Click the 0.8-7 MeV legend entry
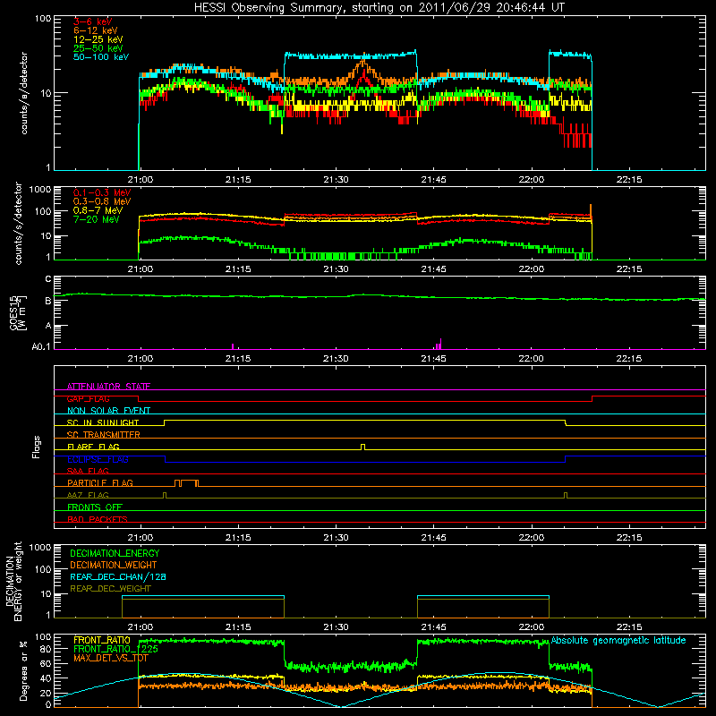 98,210
